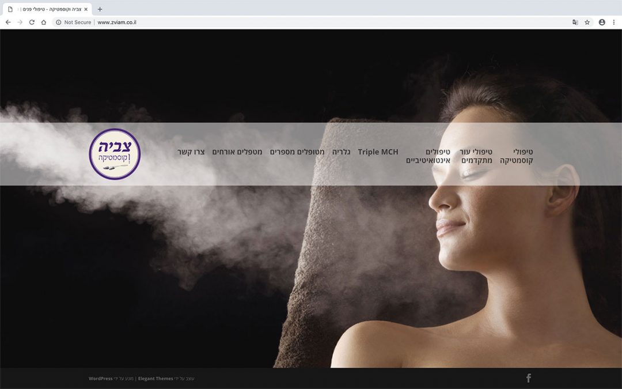This screenshot has width=622, height=389.
Task: Open the גלריה menu item
Action: pyautogui.click(x=342, y=152)
